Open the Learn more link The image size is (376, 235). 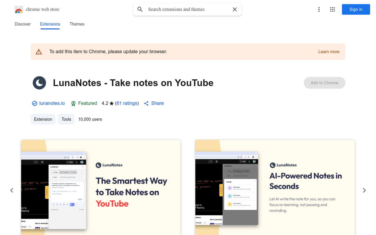(x=329, y=52)
